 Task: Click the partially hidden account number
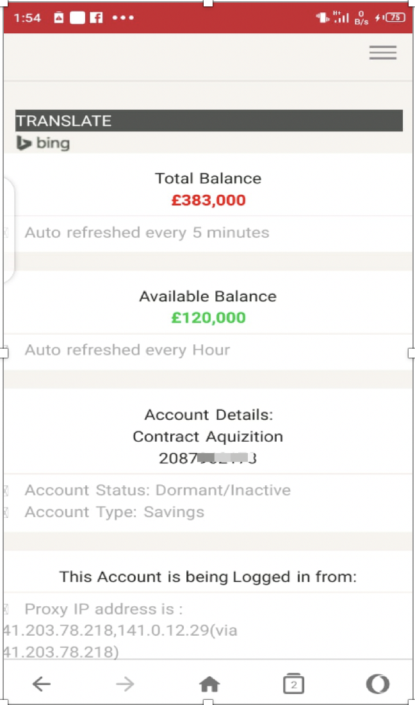click(207, 458)
